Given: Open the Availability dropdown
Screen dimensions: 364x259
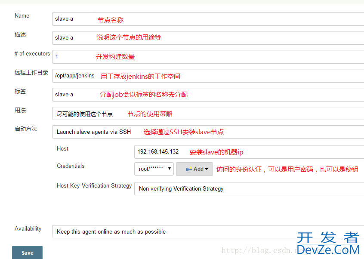Looking at the screenshot, I should pos(208,231).
